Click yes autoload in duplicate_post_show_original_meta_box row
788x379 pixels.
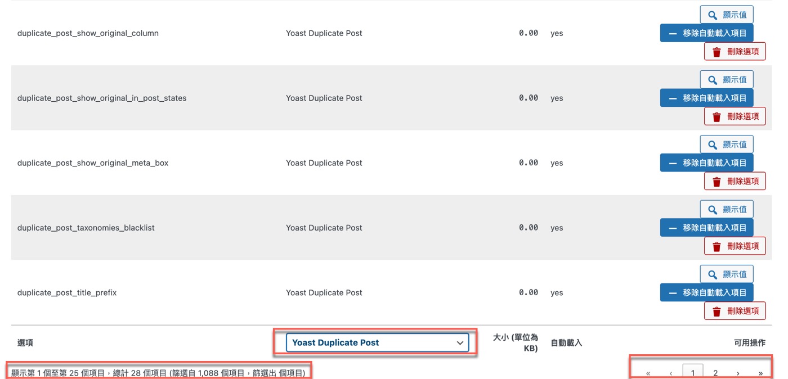point(557,163)
